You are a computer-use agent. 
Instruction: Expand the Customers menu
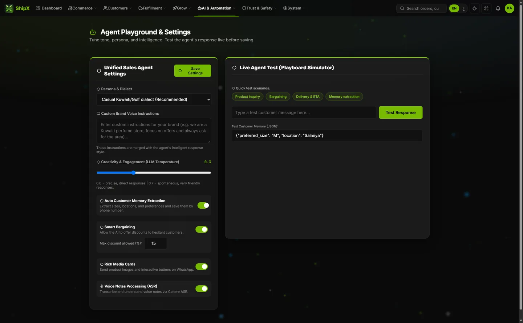(x=117, y=8)
